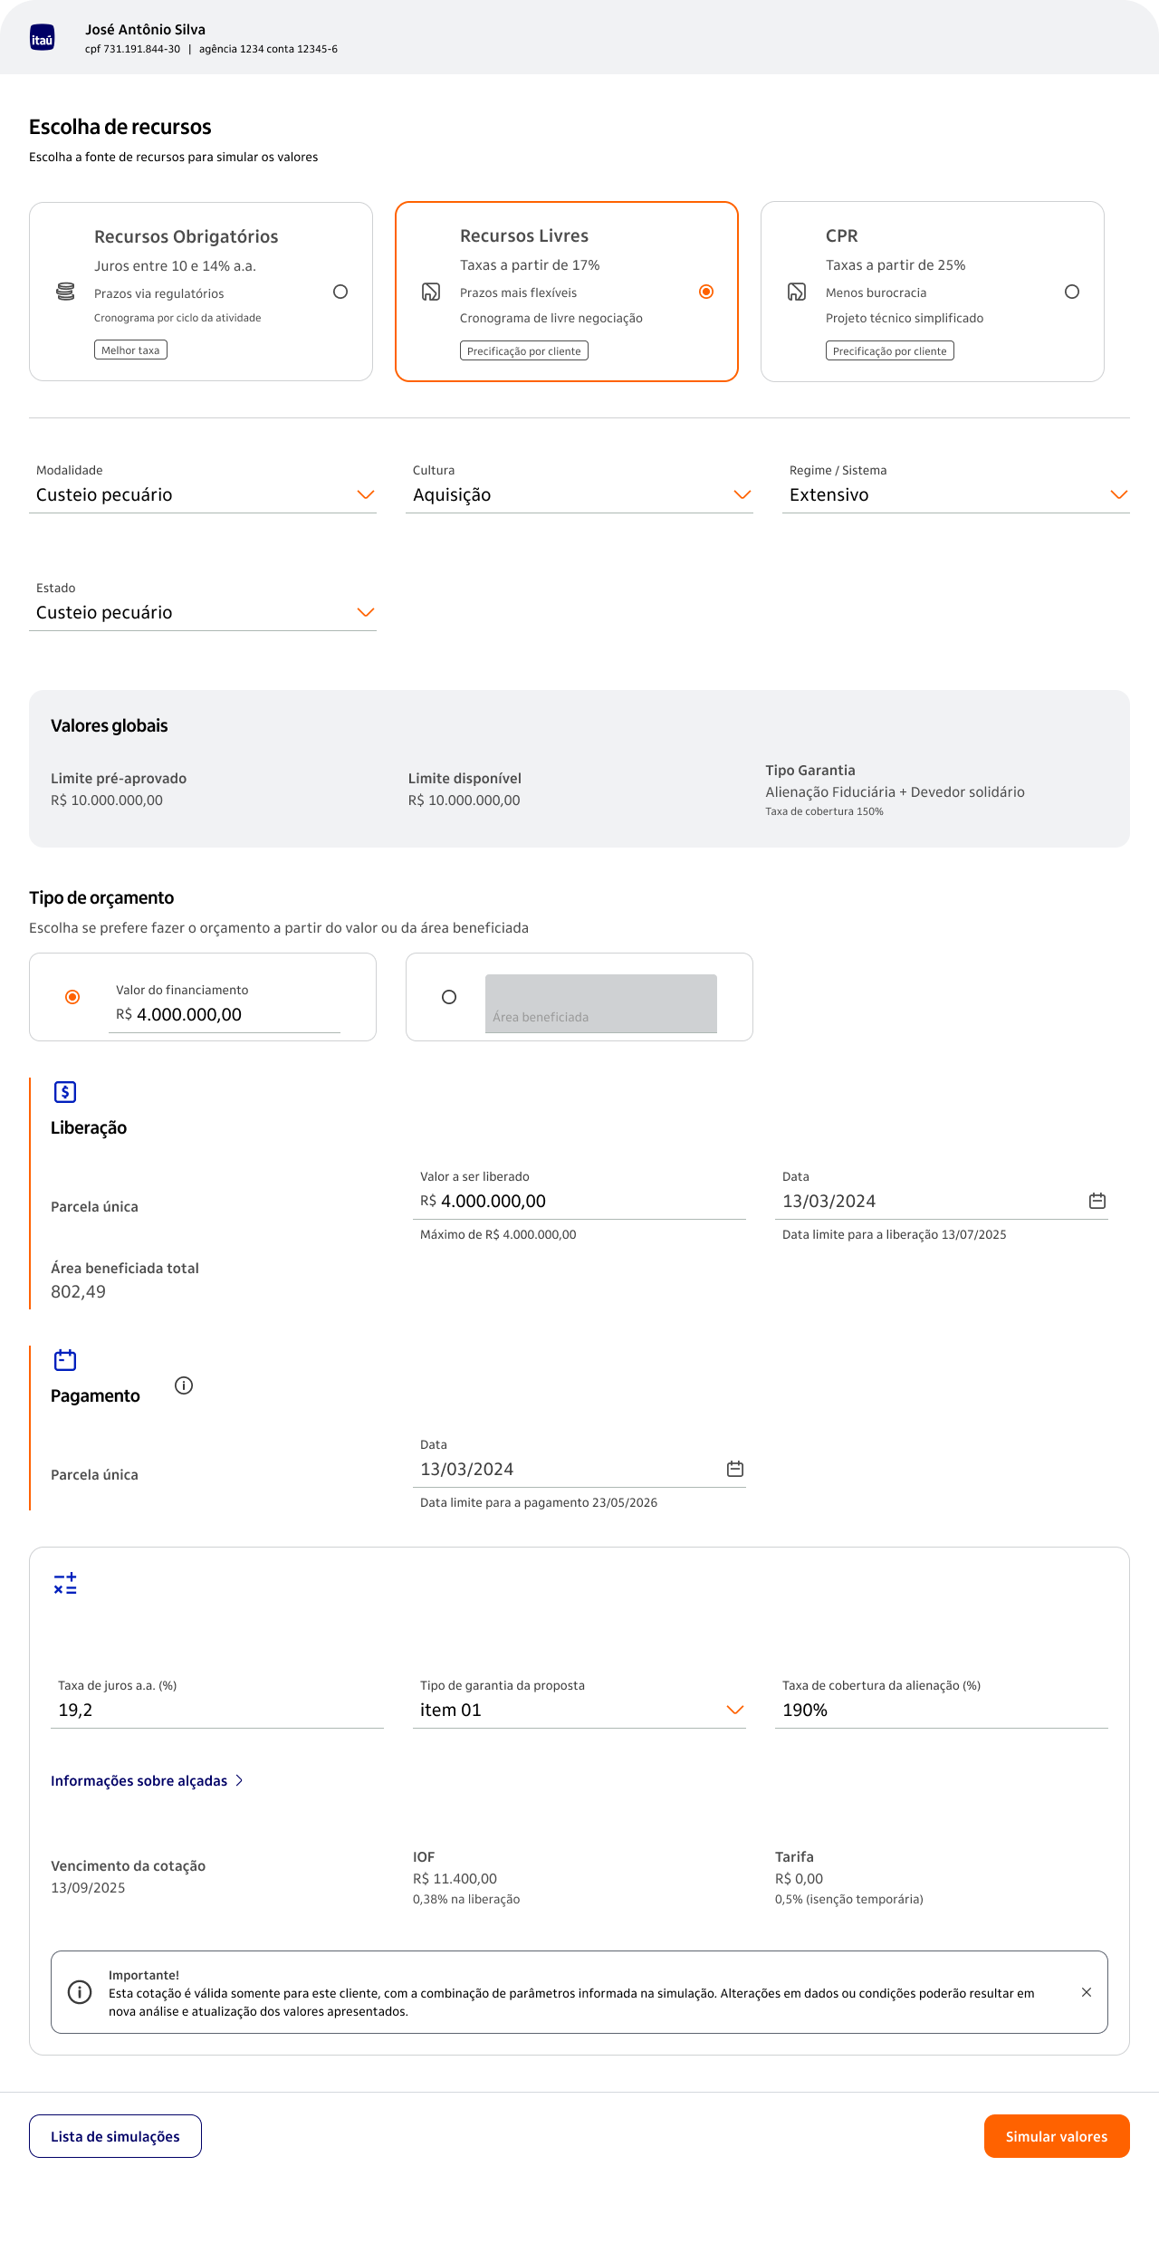Open Lista de simulações
Image resolution: width=1159 pixels, height=2262 pixels.
pyautogui.click(x=115, y=2136)
